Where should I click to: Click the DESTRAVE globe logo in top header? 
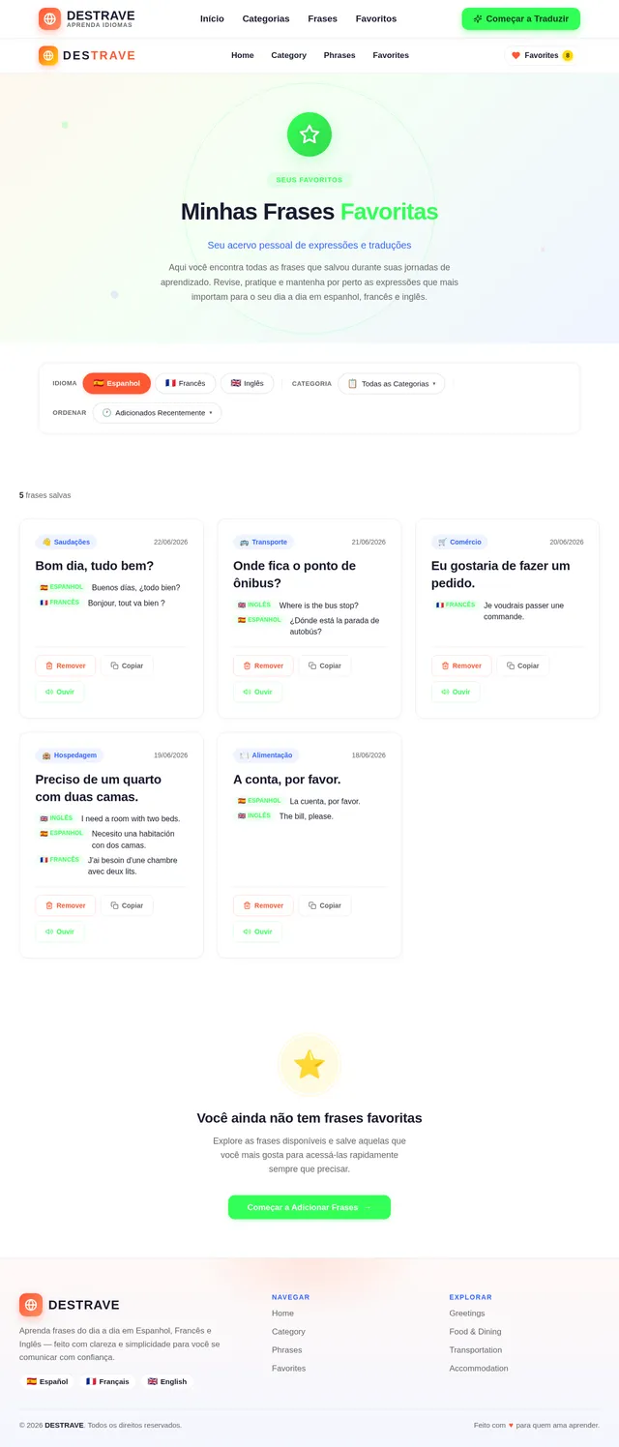click(49, 18)
